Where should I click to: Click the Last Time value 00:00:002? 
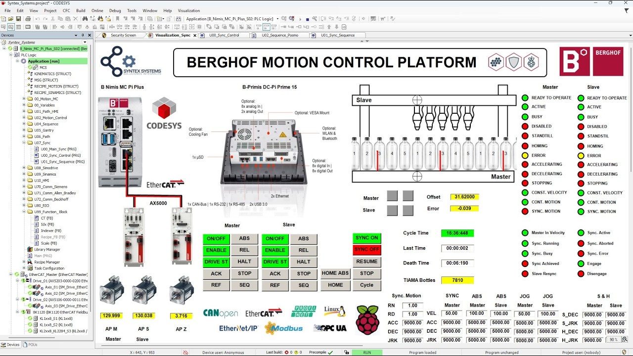click(457, 248)
